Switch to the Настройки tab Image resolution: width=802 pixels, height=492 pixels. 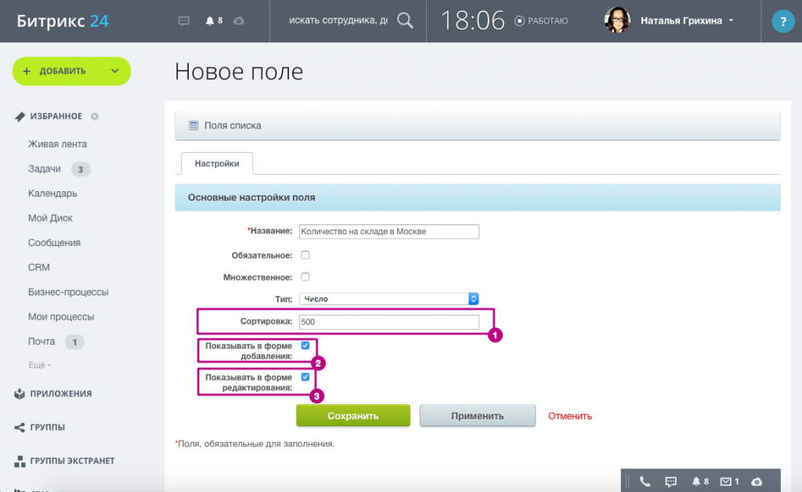point(217,164)
